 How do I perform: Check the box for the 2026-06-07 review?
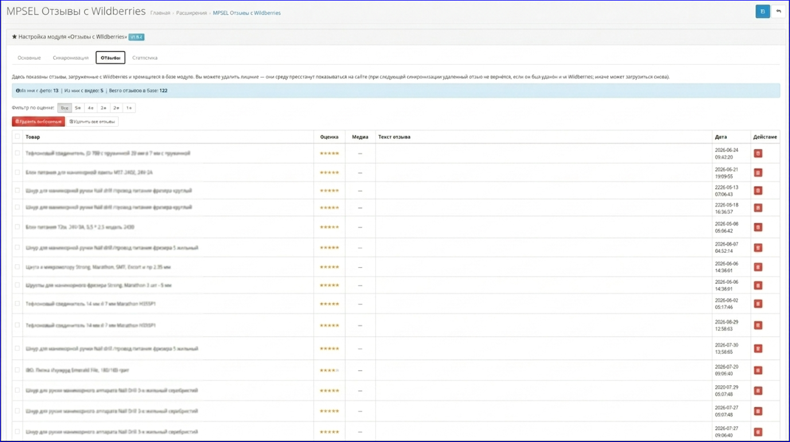(x=17, y=248)
